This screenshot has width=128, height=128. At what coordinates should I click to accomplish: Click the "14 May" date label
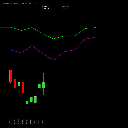pos(18,122)
